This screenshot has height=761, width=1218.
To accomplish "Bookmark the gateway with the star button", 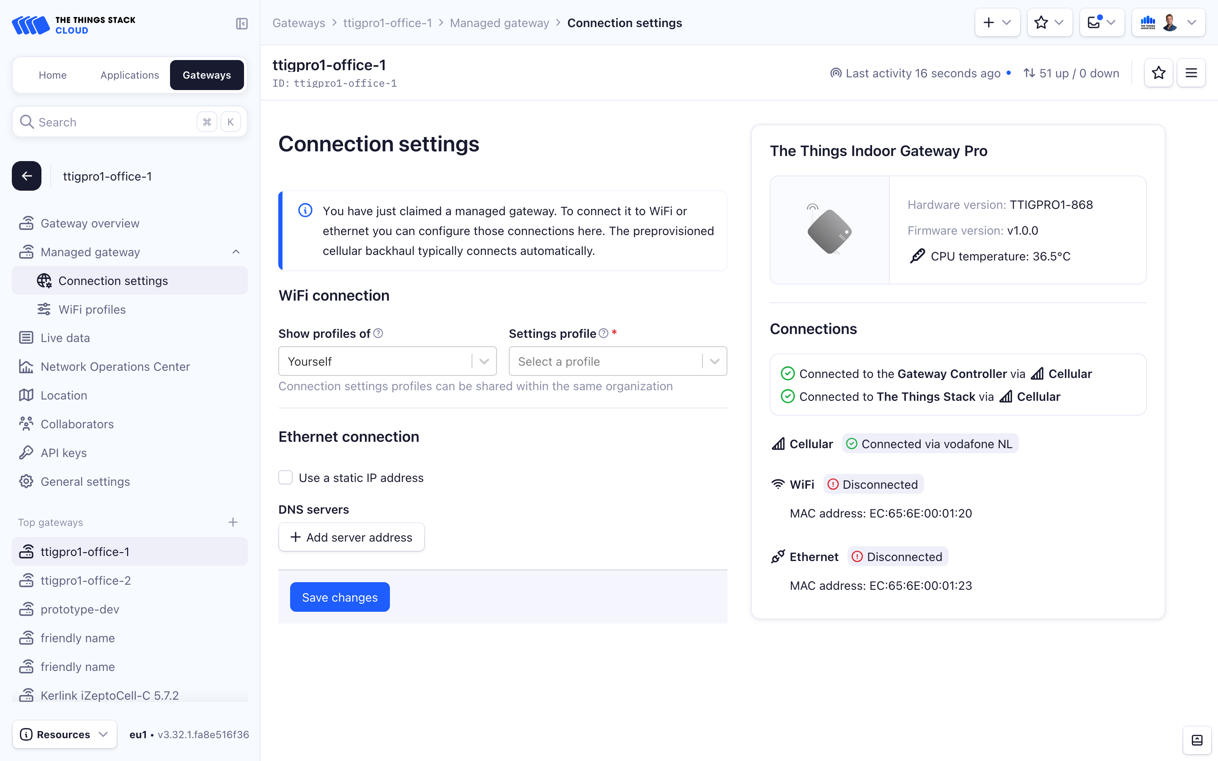I will (1158, 73).
